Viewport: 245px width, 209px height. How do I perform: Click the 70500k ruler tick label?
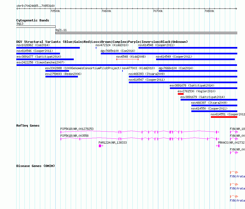[x=55, y=11]
